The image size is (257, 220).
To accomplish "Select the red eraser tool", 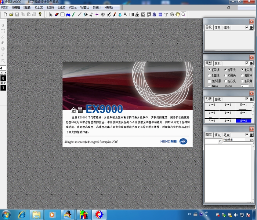I will click(57, 15).
